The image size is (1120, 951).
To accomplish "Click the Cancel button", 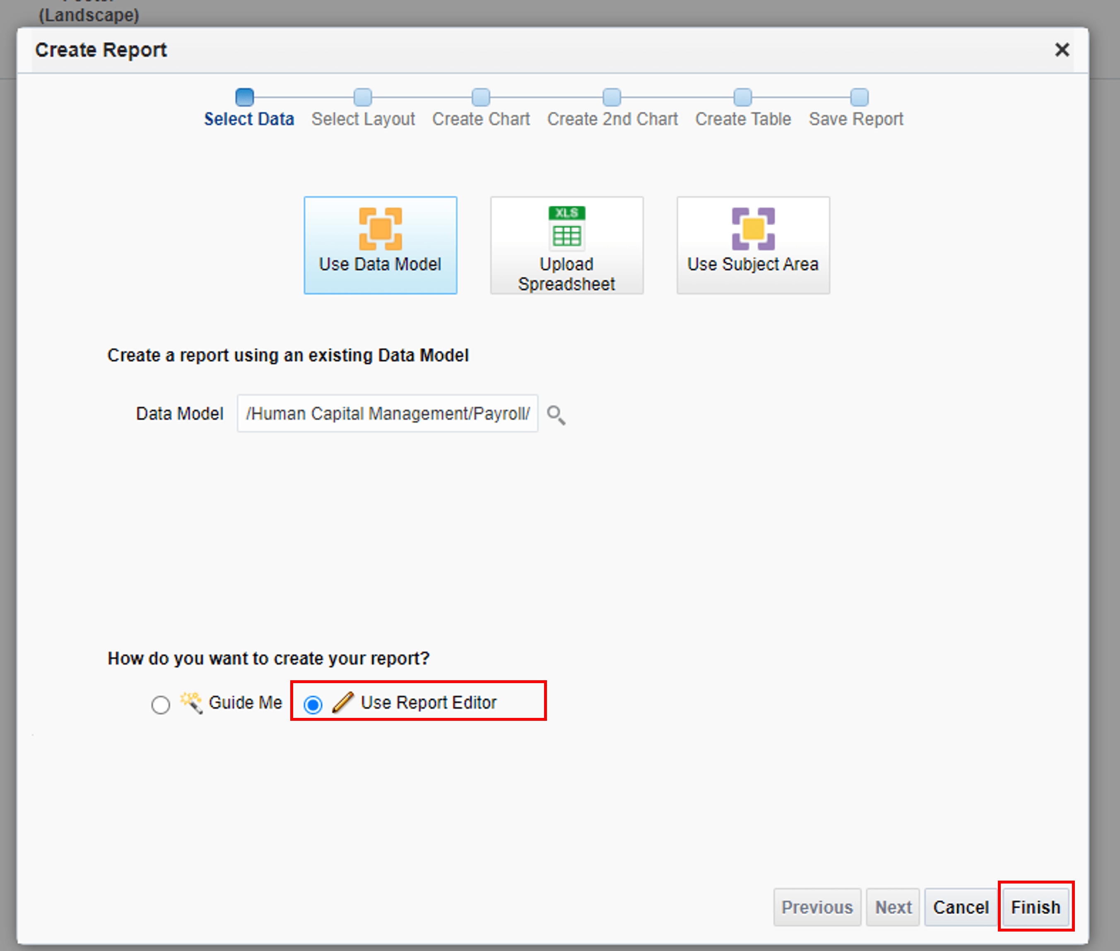I will click(961, 907).
